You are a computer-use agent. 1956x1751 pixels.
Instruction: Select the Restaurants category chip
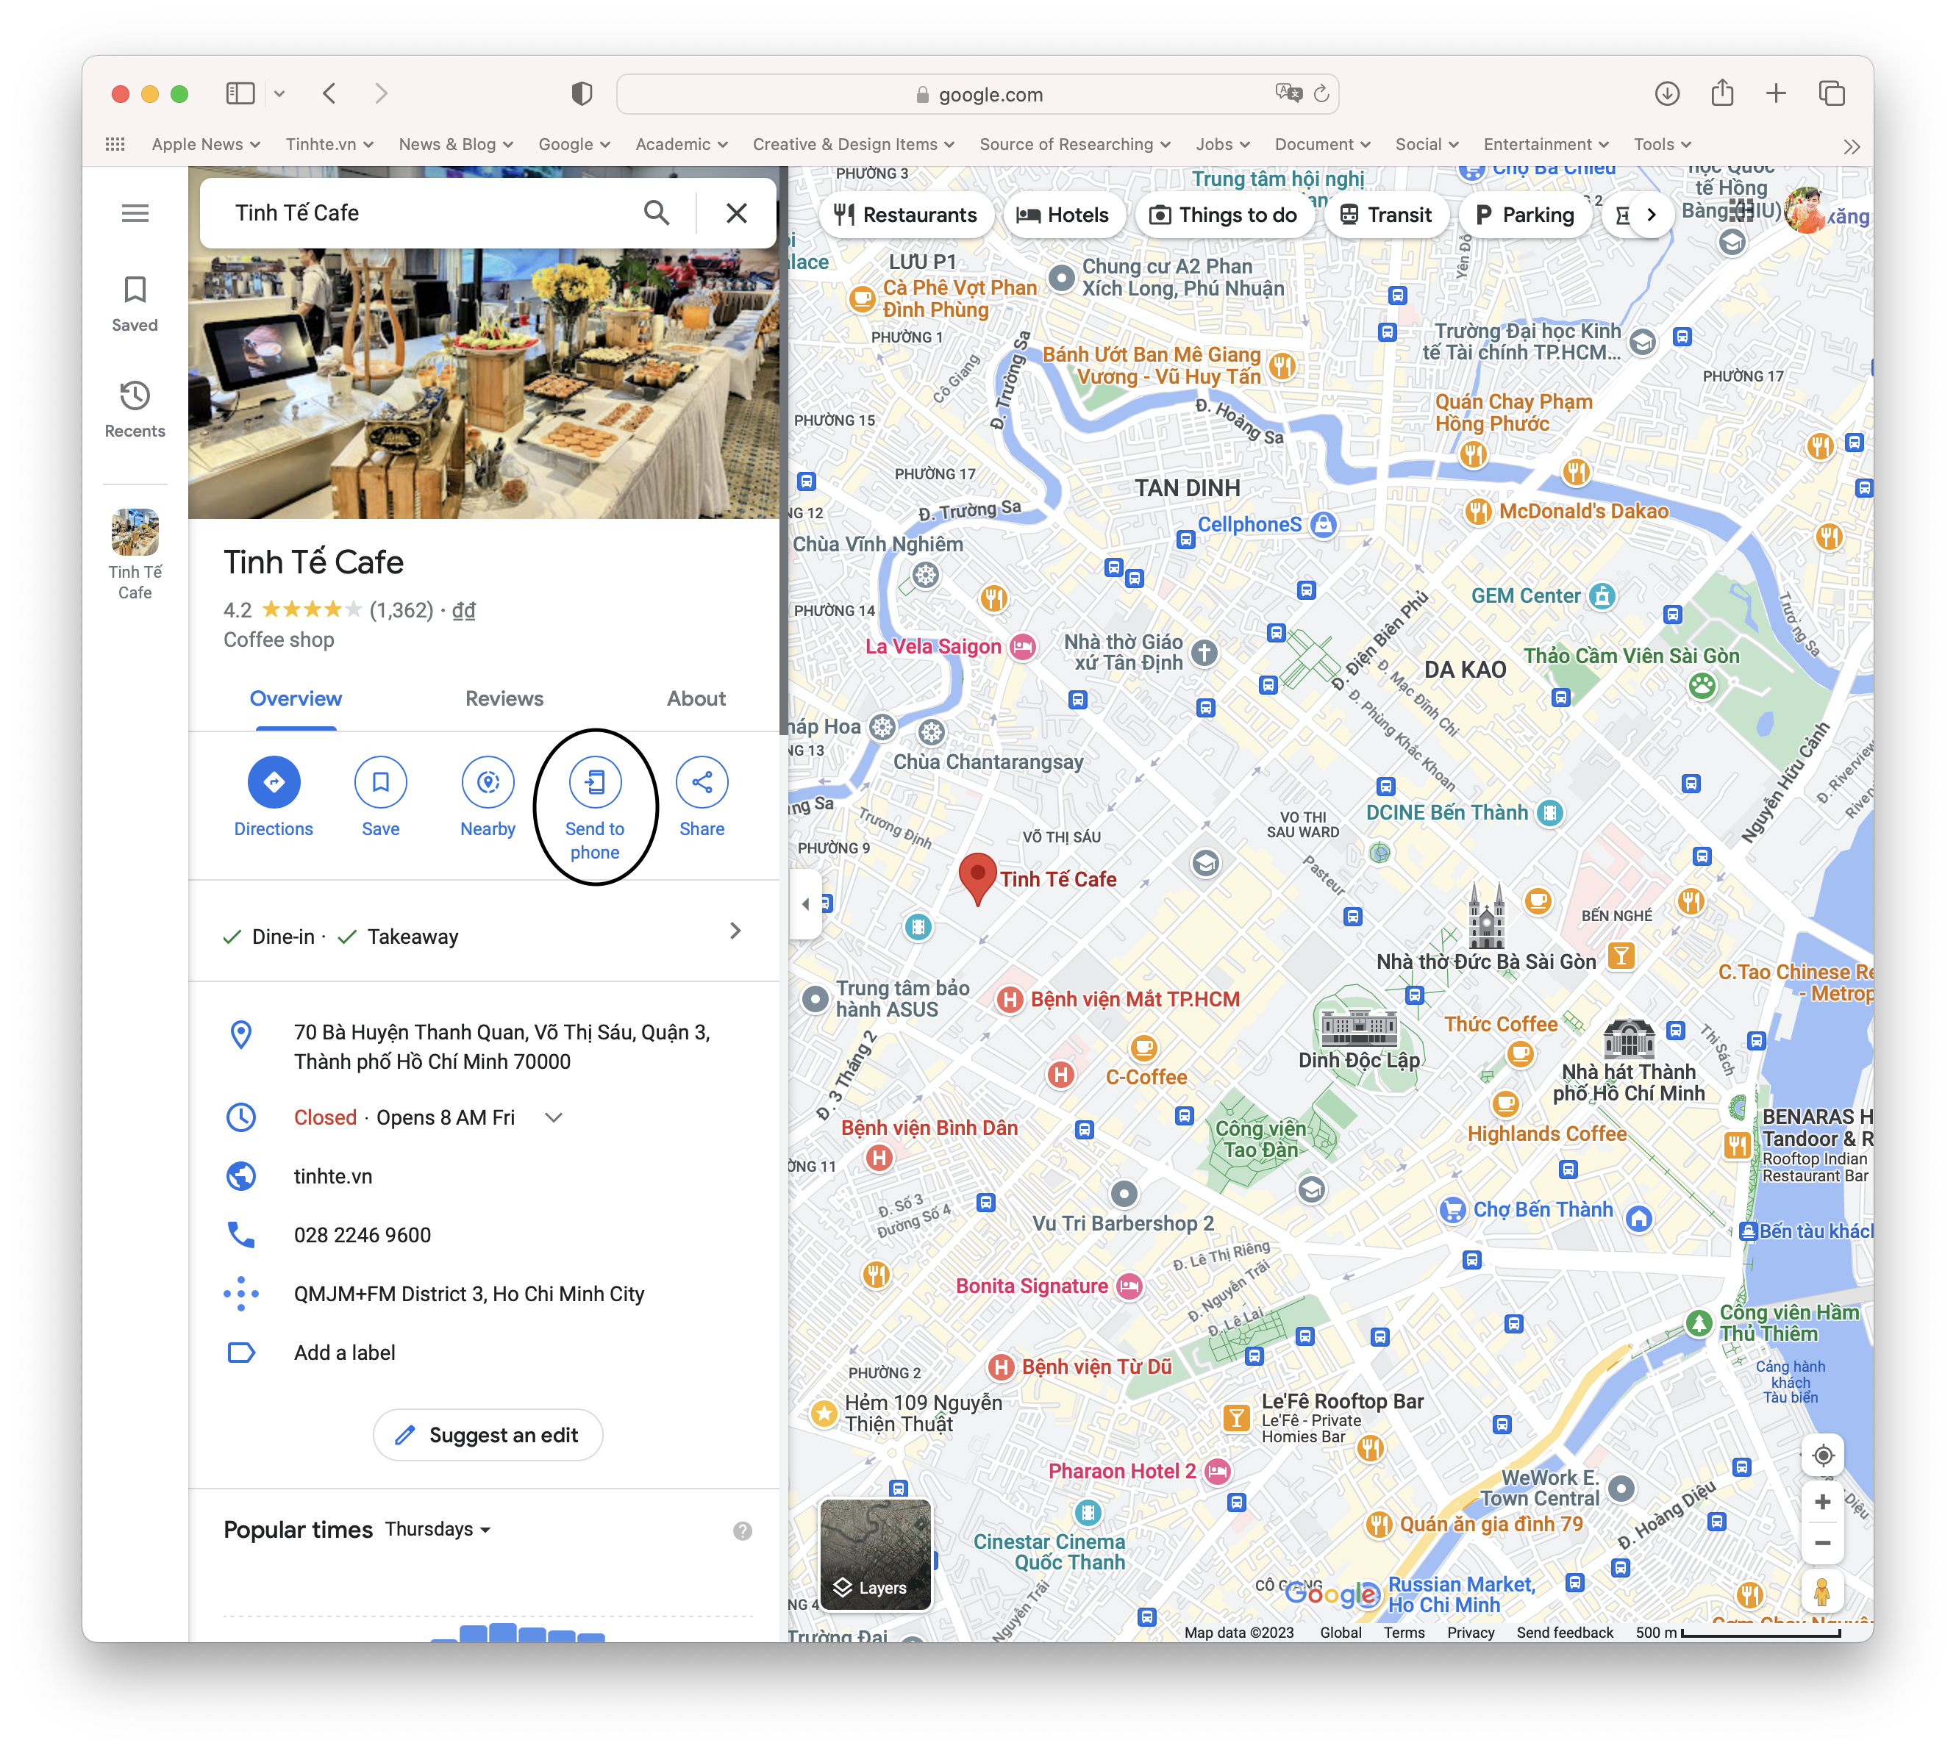(905, 215)
